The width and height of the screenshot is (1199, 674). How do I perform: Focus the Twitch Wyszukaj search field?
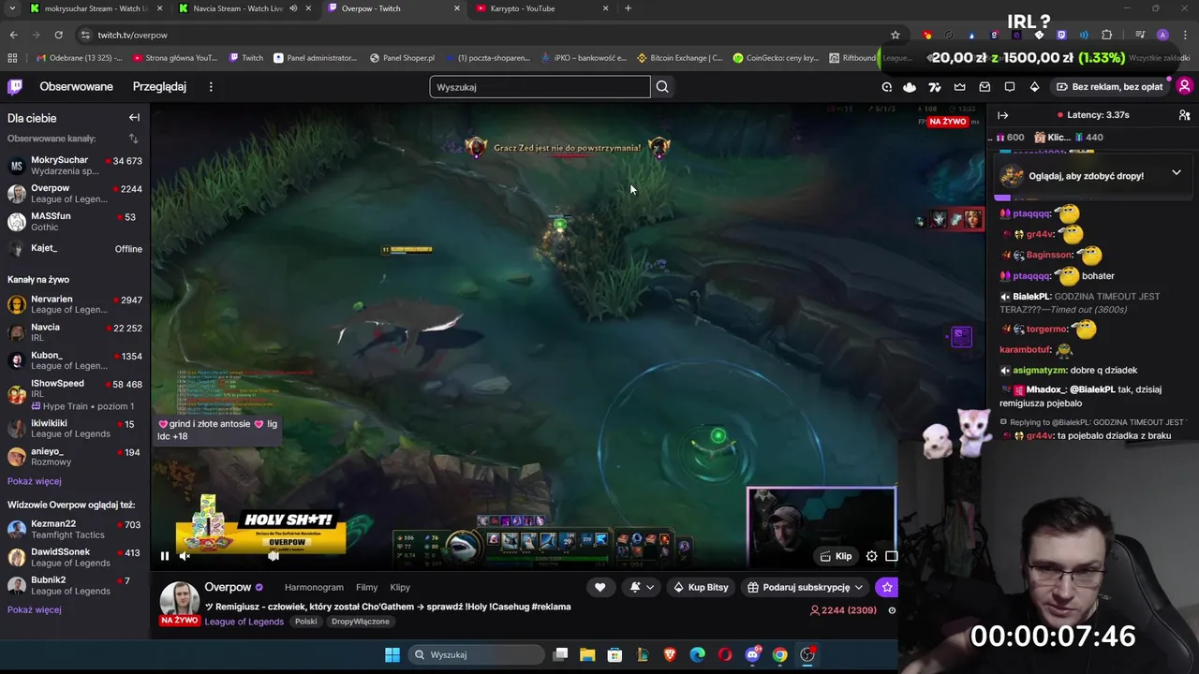pyautogui.click(x=540, y=87)
